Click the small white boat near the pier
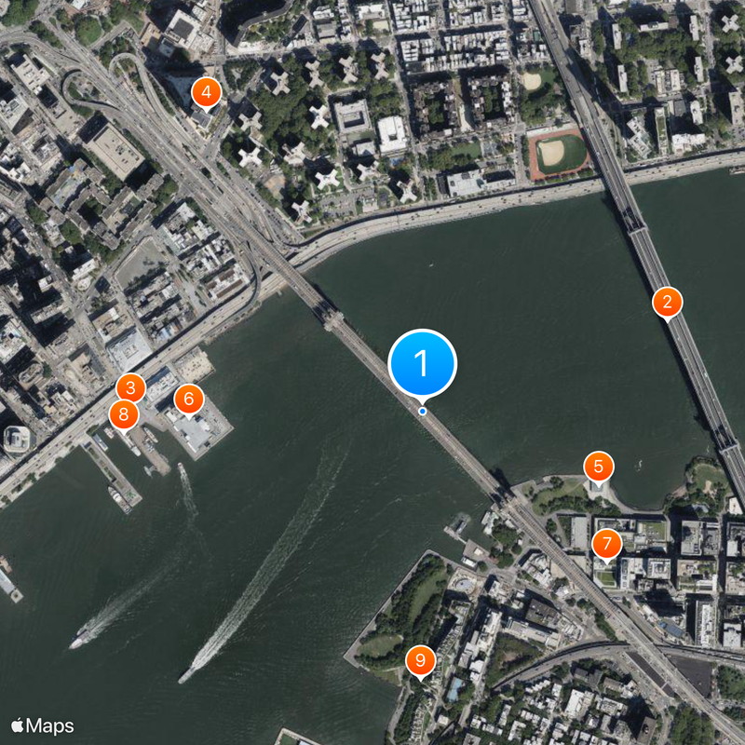 [x=183, y=470]
